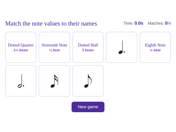The height and width of the screenshot is (132, 176).
Task: Pick the eighth note symbol with single flag
Action: click(88, 81)
